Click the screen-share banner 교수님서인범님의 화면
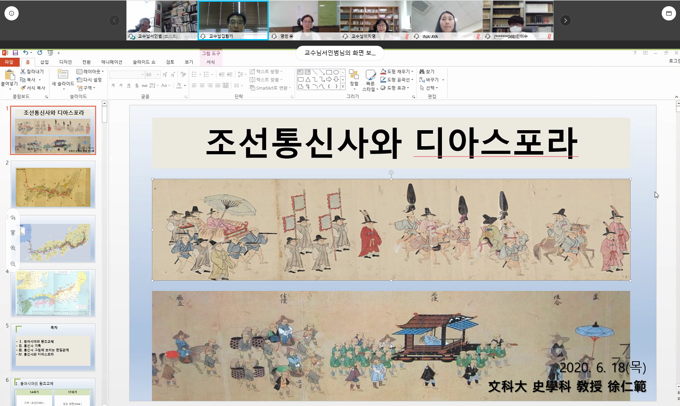Image resolution: width=680 pixels, height=406 pixels. click(x=340, y=53)
